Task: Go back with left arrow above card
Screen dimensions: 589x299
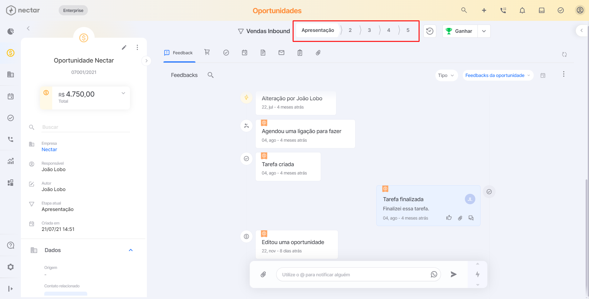Action: click(28, 28)
